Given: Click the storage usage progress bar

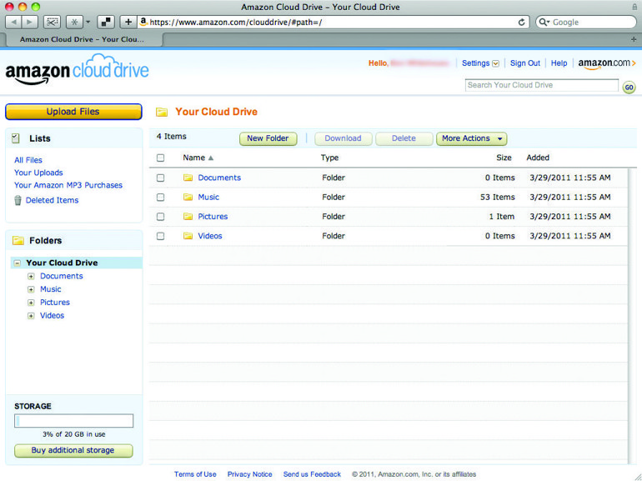Looking at the screenshot, I should coord(73,420).
